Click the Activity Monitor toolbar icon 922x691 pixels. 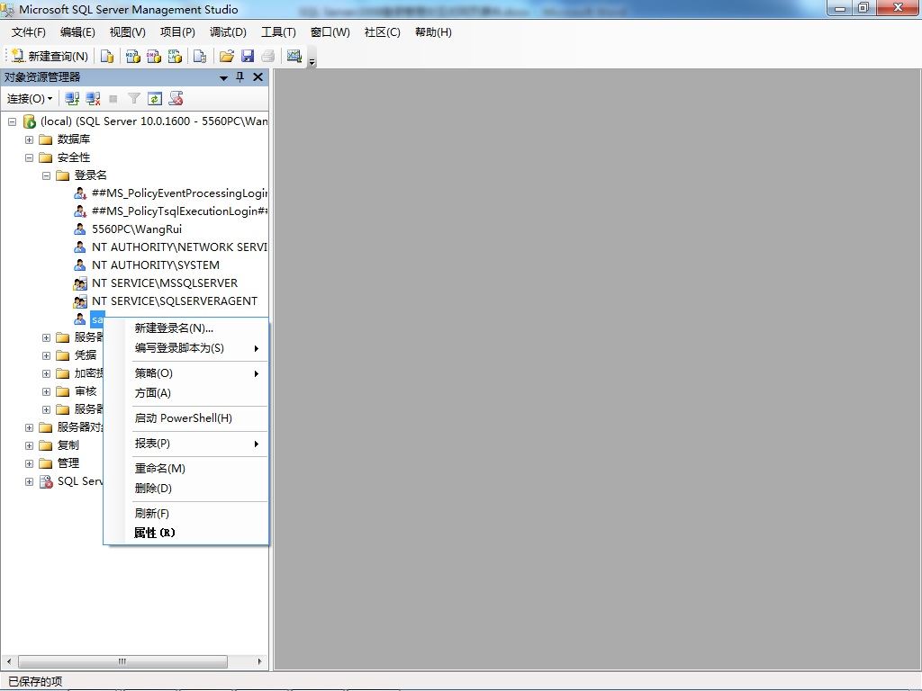pyautogui.click(x=294, y=56)
